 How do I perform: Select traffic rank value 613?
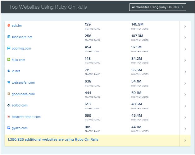pos(88,104)
